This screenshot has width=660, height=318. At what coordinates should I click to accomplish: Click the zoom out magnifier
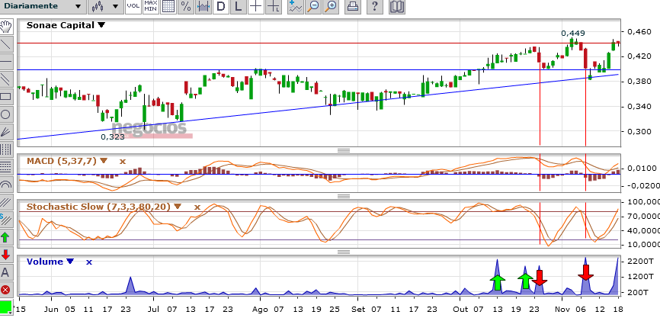(x=313, y=6)
